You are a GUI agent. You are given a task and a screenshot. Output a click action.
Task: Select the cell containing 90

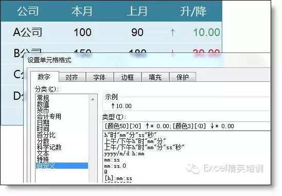tap(137, 32)
